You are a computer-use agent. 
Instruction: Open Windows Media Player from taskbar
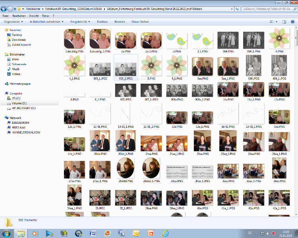pos(35,234)
